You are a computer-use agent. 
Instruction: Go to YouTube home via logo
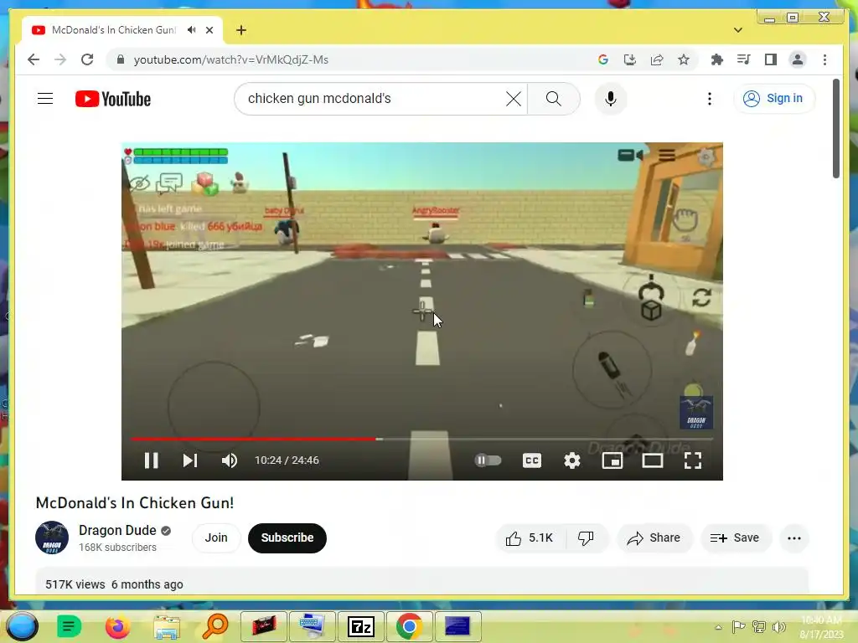(113, 99)
